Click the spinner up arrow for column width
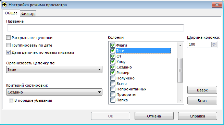This screenshot has width=224, height=125. pos(214,43)
